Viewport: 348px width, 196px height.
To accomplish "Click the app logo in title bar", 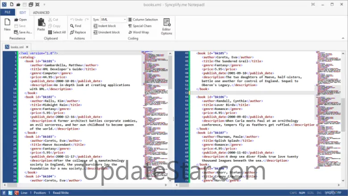I will point(4,4).
